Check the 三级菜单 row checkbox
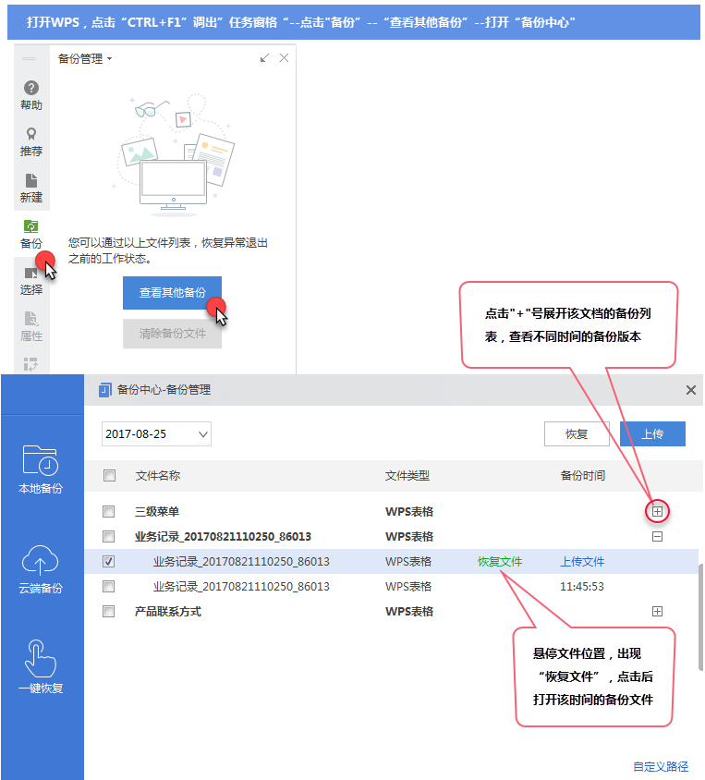 108,511
